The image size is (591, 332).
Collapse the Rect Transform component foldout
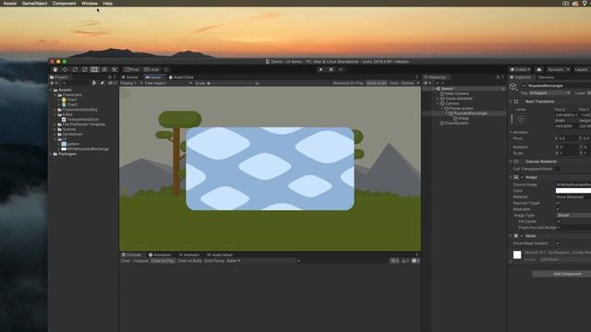(511, 101)
